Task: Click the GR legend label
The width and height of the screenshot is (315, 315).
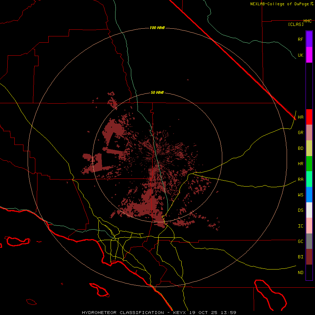Action: (300, 133)
